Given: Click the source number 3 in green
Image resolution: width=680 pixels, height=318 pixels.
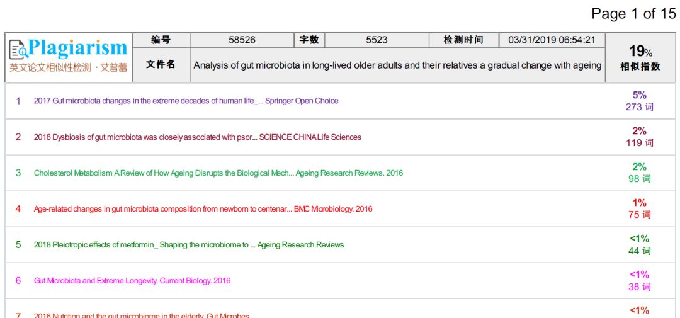Looking at the screenshot, I should [18, 173].
